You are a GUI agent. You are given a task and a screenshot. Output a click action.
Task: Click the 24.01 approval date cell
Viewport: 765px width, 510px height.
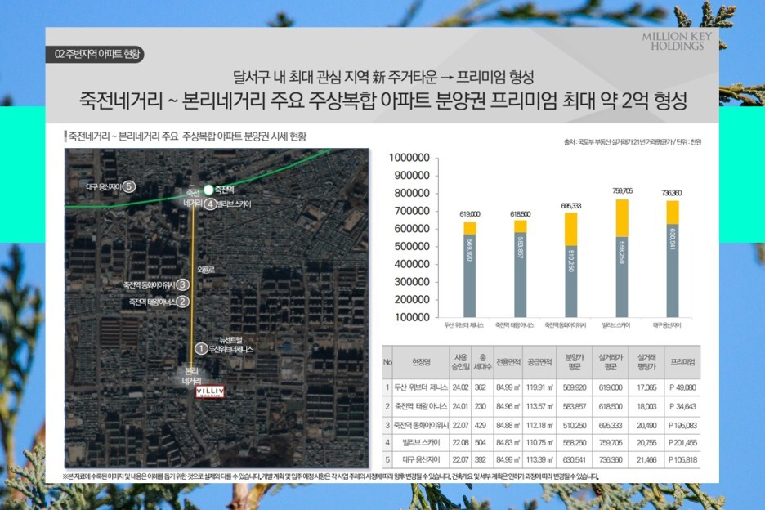460,406
